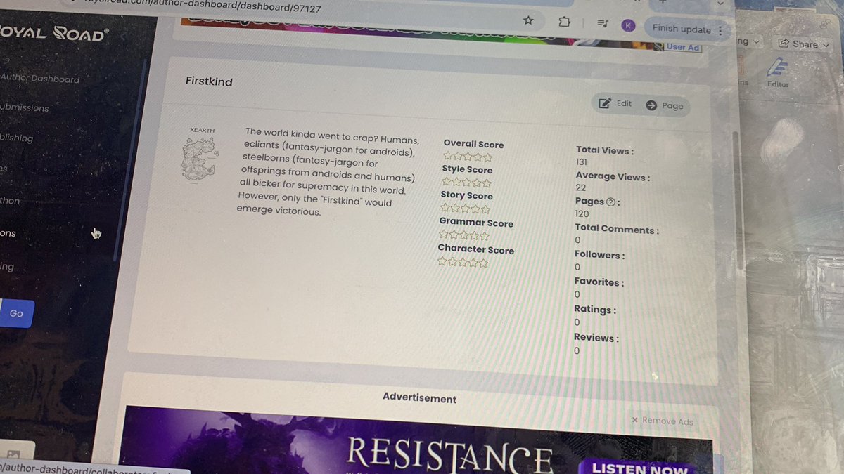Click the Advertisement heading

click(419, 398)
